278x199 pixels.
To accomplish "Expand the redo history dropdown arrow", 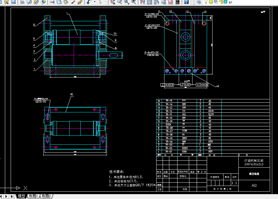I will pyautogui.click(x=106, y=2).
